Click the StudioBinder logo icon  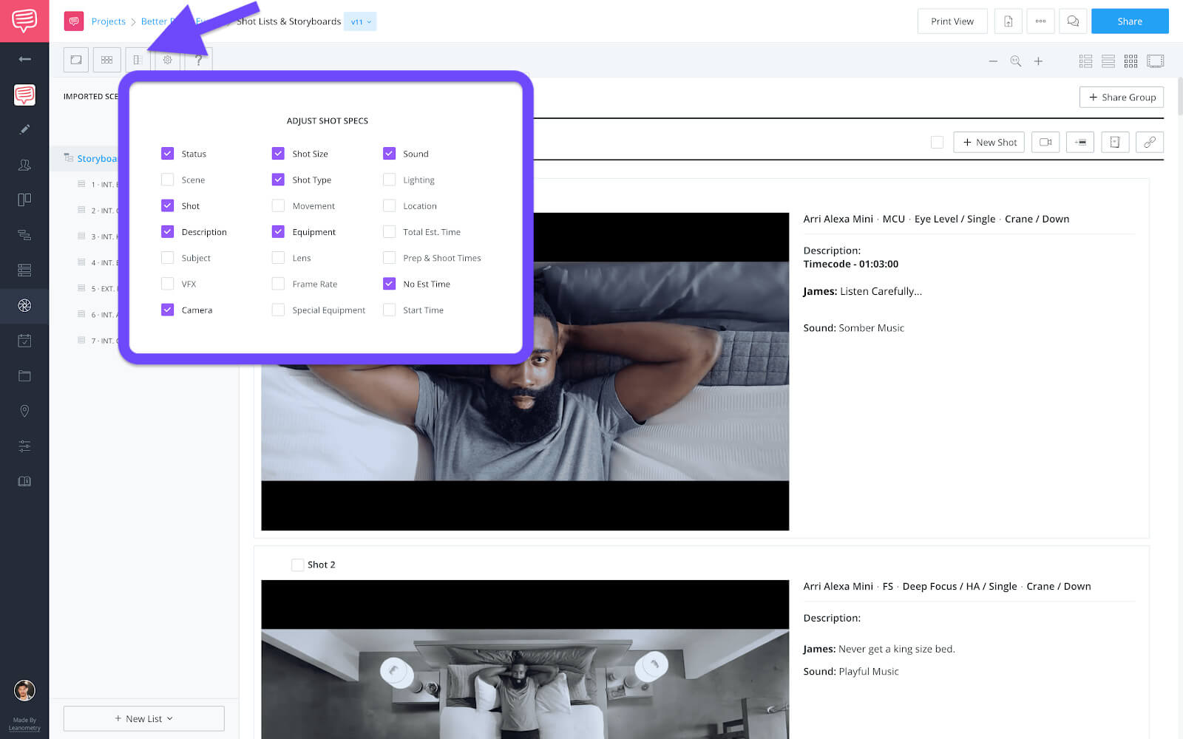[x=24, y=21]
